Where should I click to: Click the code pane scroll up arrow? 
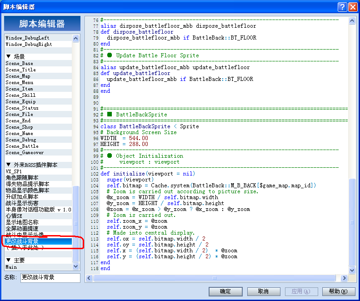[352, 21]
